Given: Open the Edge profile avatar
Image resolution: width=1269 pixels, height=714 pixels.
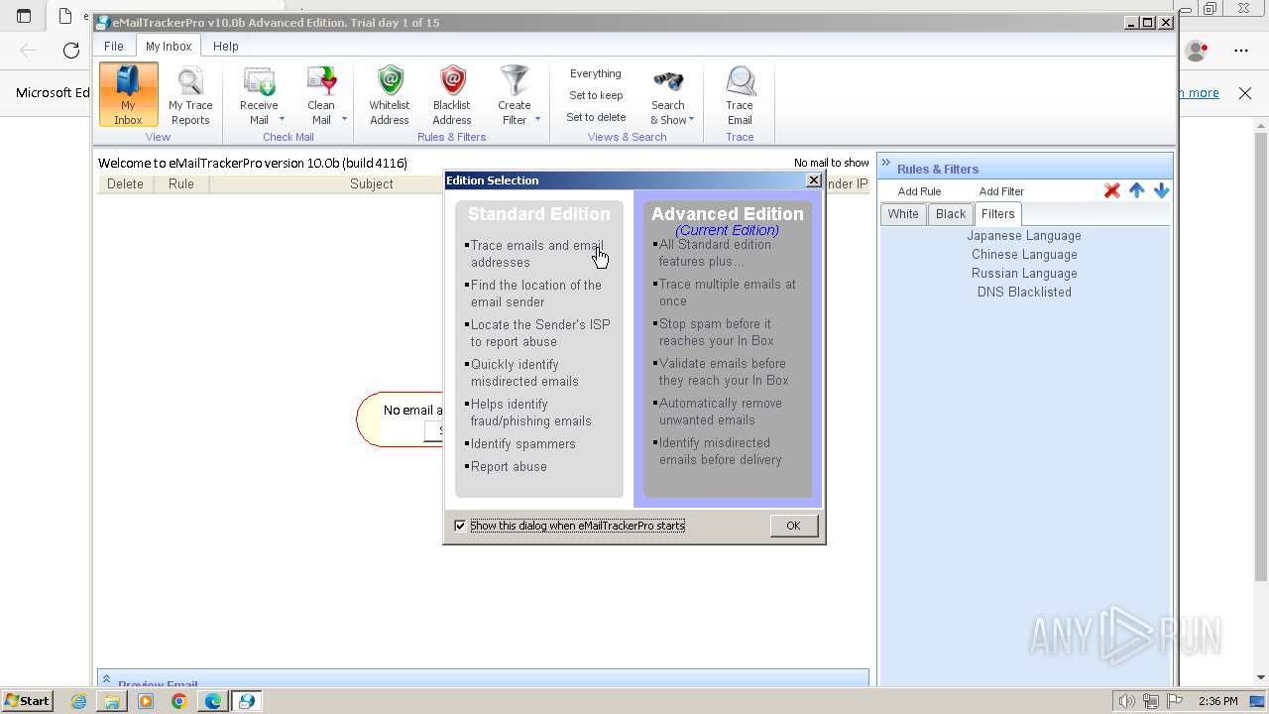Looking at the screenshot, I should pyautogui.click(x=1197, y=51).
